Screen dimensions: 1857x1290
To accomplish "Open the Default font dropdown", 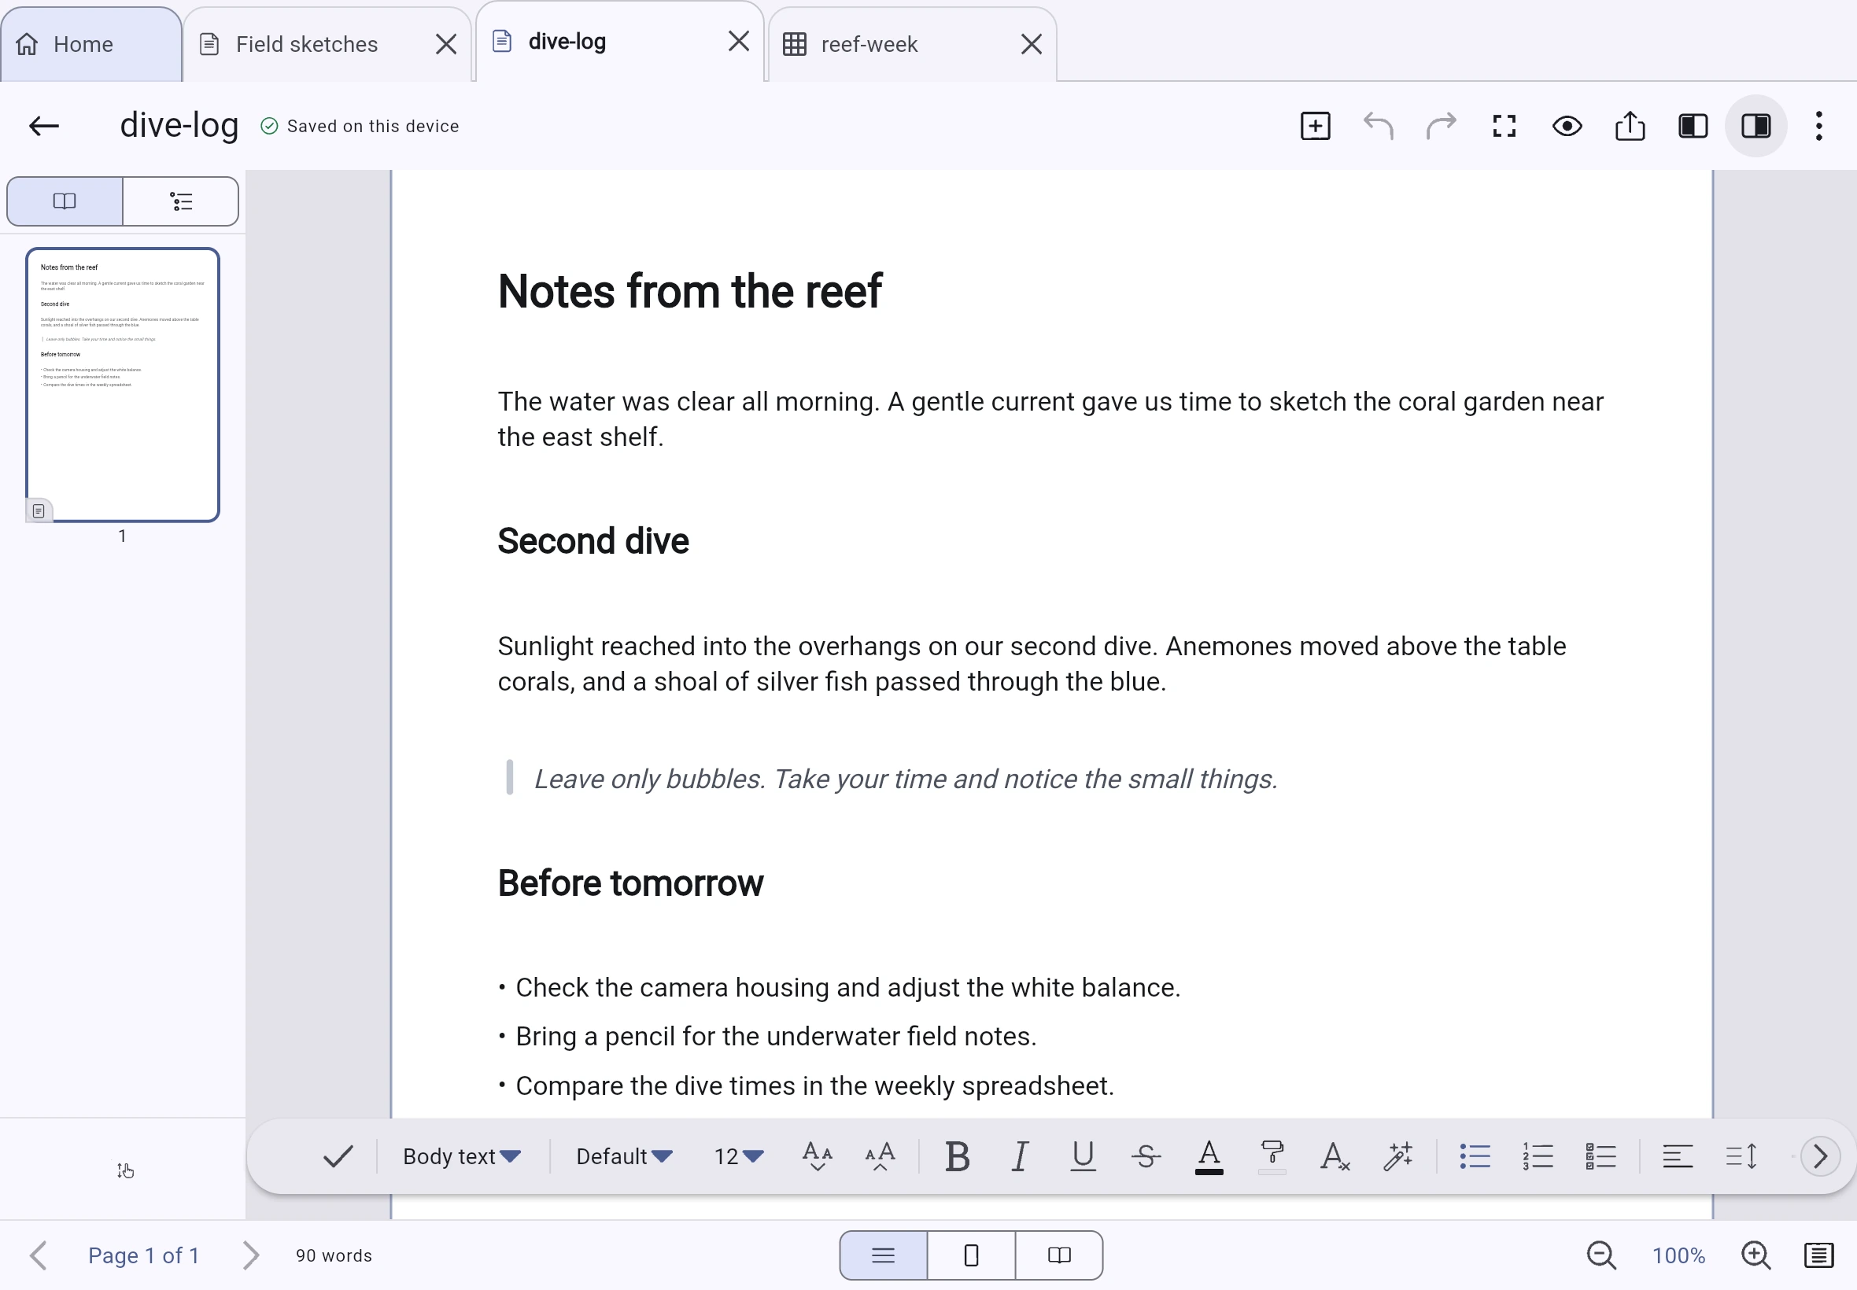I will (624, 1156).
